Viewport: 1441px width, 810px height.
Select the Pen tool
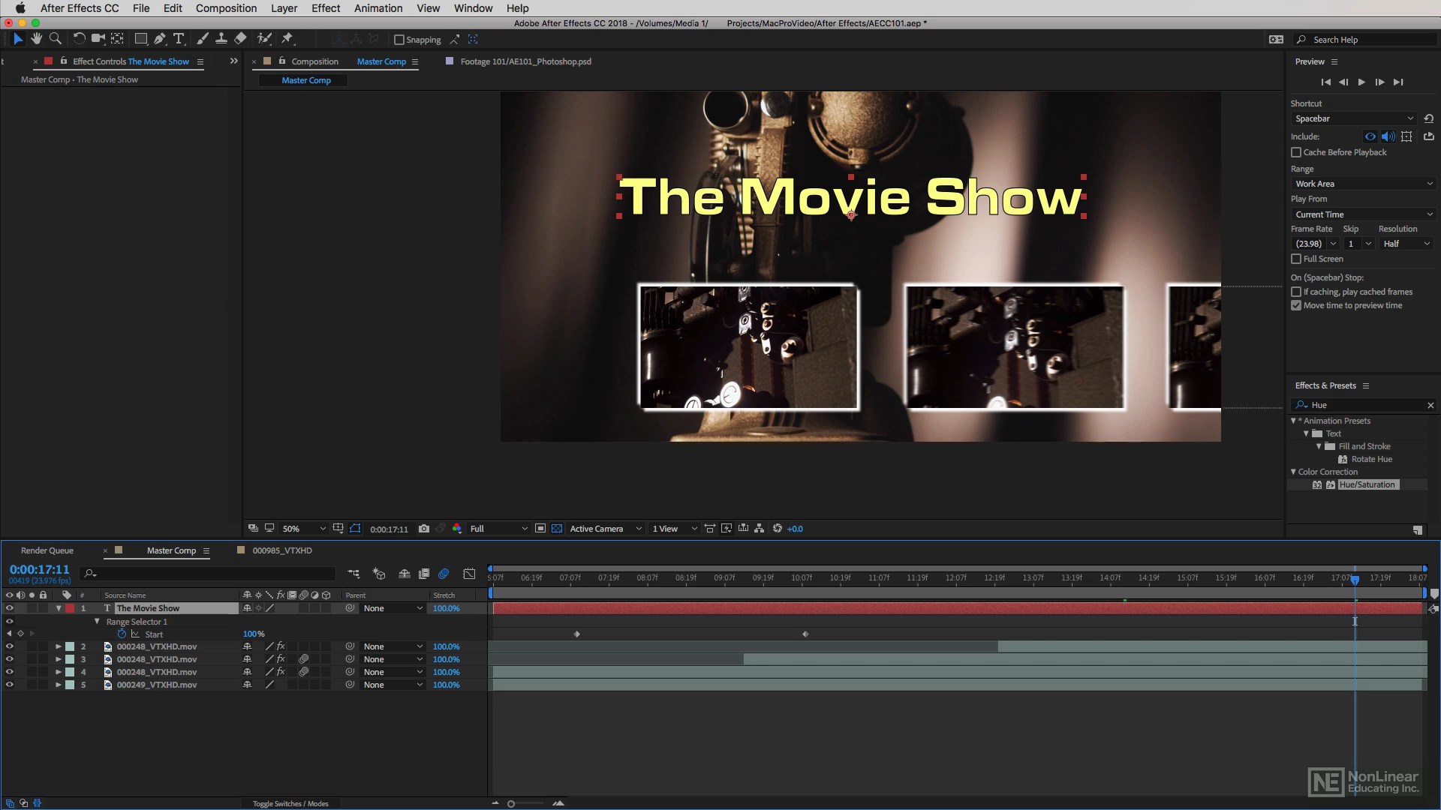point(160,38)
